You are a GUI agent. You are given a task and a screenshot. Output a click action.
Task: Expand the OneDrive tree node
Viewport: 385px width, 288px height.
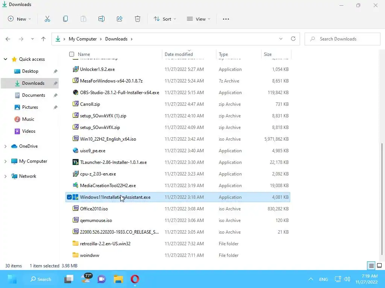tap(5, 146)
